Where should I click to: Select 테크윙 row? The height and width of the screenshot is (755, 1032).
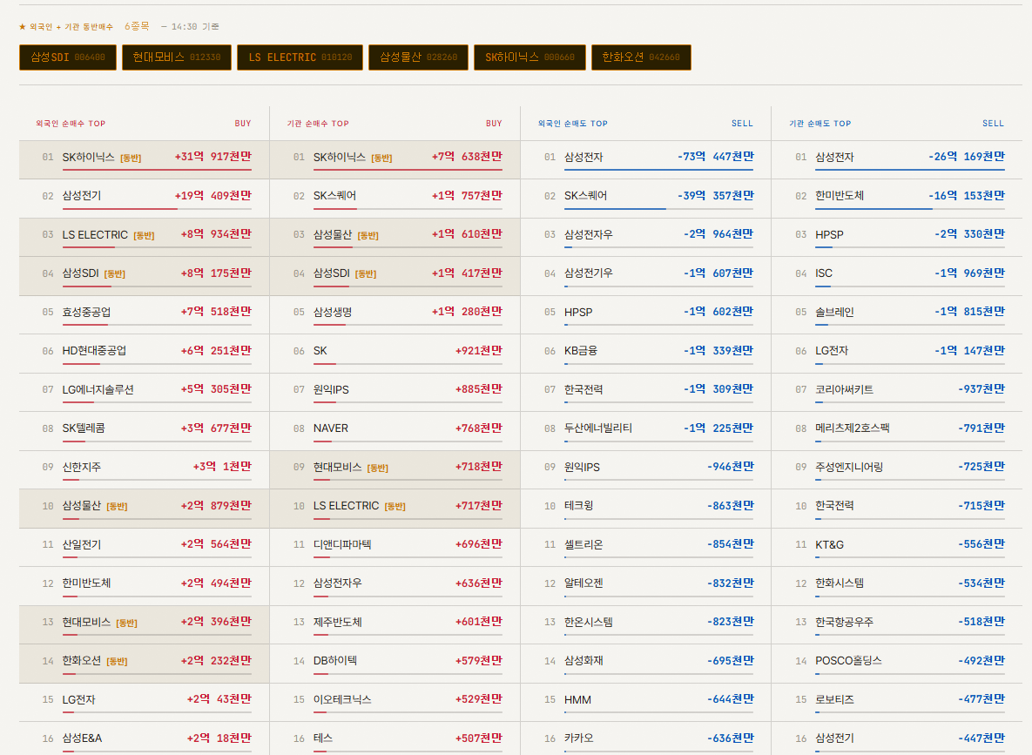[x=645, y=509]
